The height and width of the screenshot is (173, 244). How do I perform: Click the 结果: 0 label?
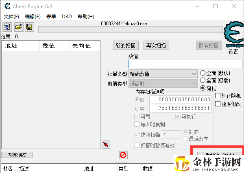point(9,37)
